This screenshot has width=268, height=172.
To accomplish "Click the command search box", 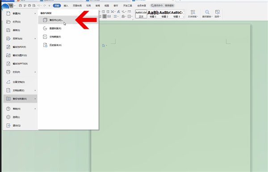I will [x=163, y=6].
